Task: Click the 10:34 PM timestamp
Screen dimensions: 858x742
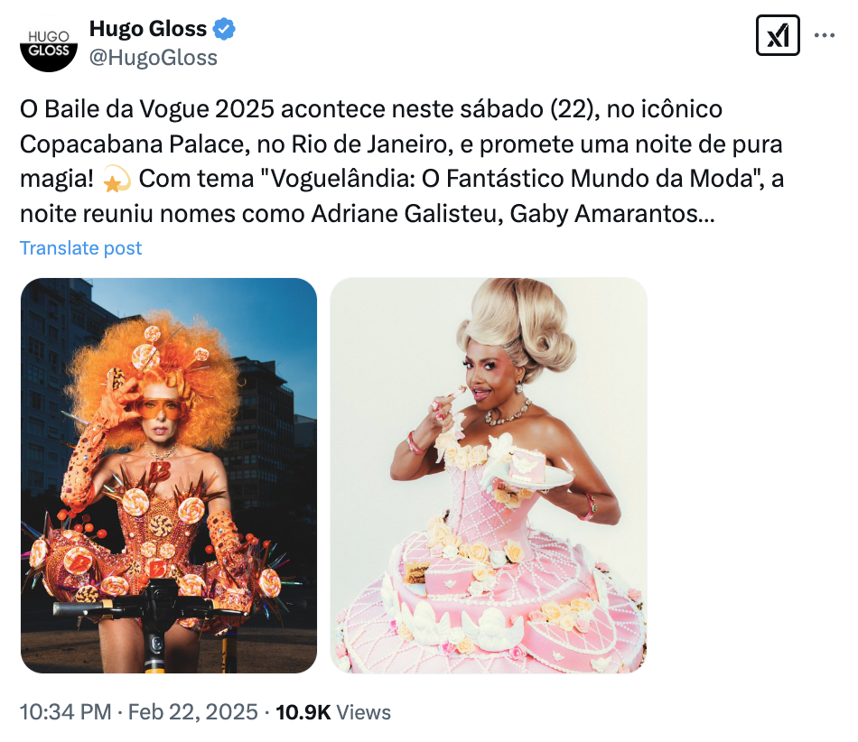Action: pyautogui.click(x=66, y=712)
